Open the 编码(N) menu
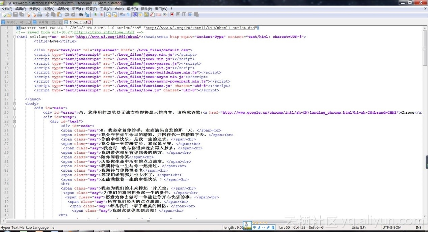Image resolution: width=428 pixels, height=232 pixels. point(63,9)
